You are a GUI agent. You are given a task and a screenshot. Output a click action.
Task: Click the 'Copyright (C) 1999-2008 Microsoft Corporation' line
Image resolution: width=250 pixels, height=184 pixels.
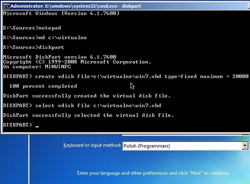(x=77, y=62)
